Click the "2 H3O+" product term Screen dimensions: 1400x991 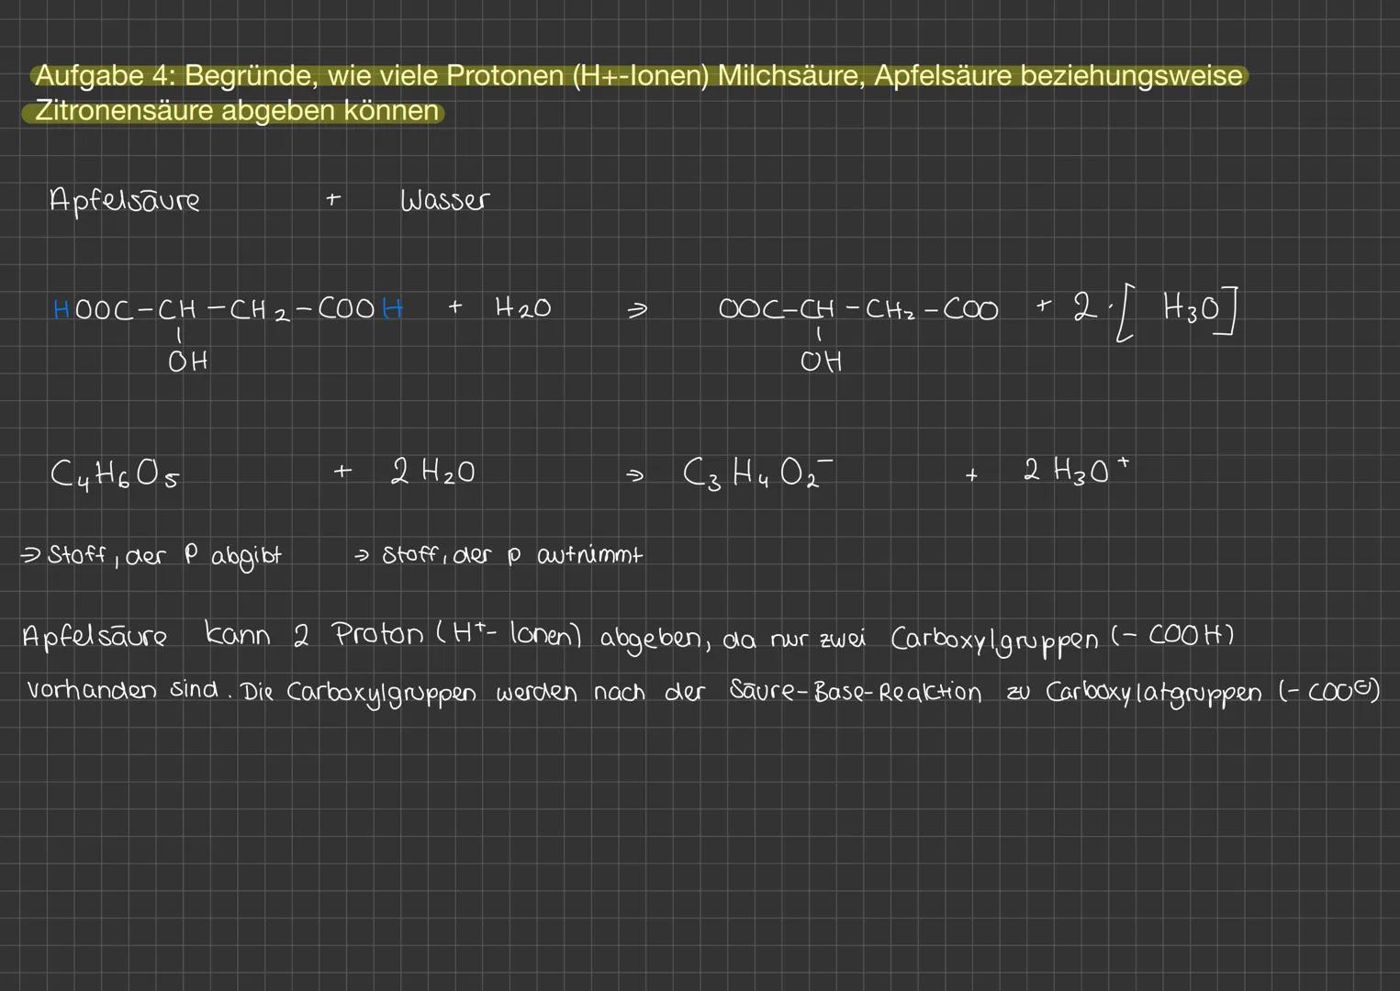pos(1075,471)
